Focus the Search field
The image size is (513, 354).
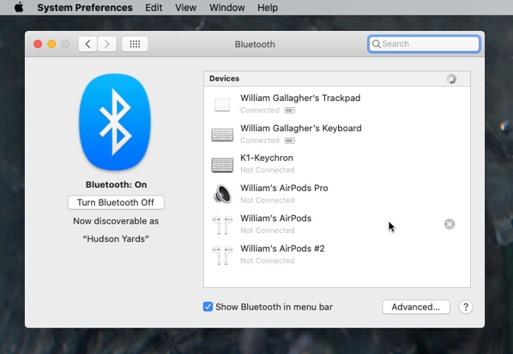[x=424, y=43]
